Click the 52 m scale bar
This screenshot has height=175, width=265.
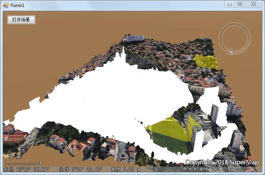22,162
